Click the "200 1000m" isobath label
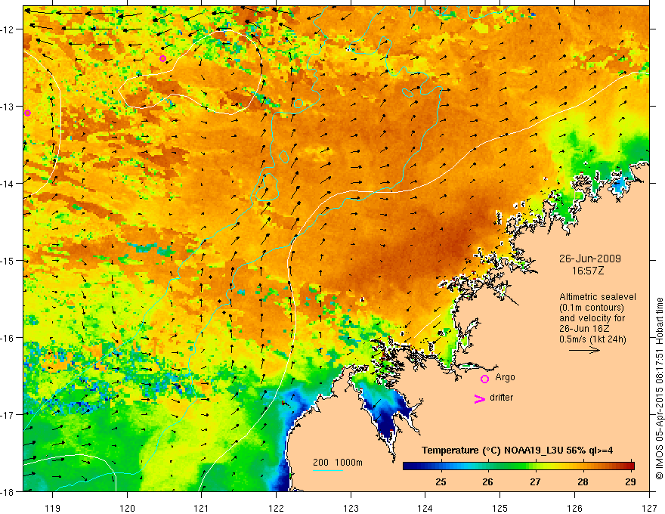 [338, 463]
